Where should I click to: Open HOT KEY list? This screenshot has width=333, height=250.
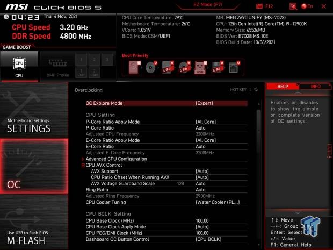238,90
